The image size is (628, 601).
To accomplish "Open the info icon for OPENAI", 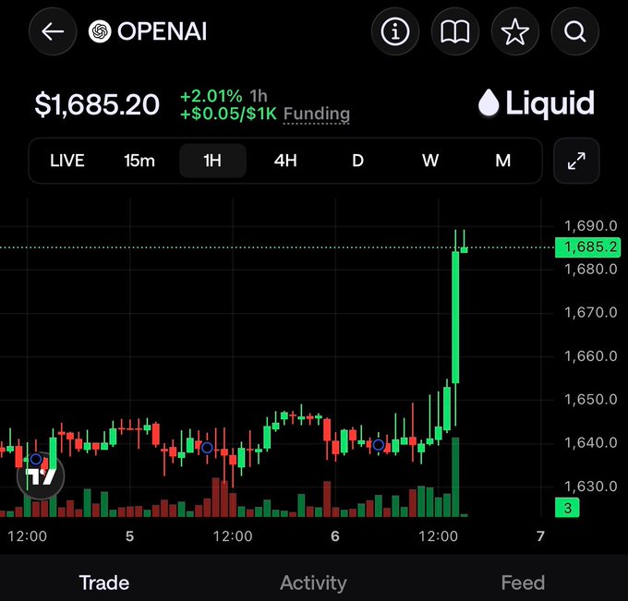I will pyautogui.click(x=395, y=31).
